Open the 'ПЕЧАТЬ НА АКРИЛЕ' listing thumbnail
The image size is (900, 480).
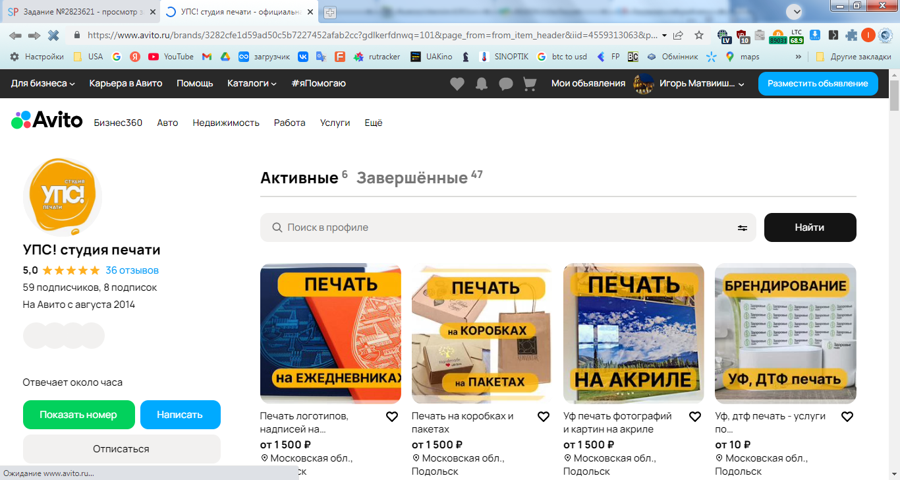(x=634, y=334)
